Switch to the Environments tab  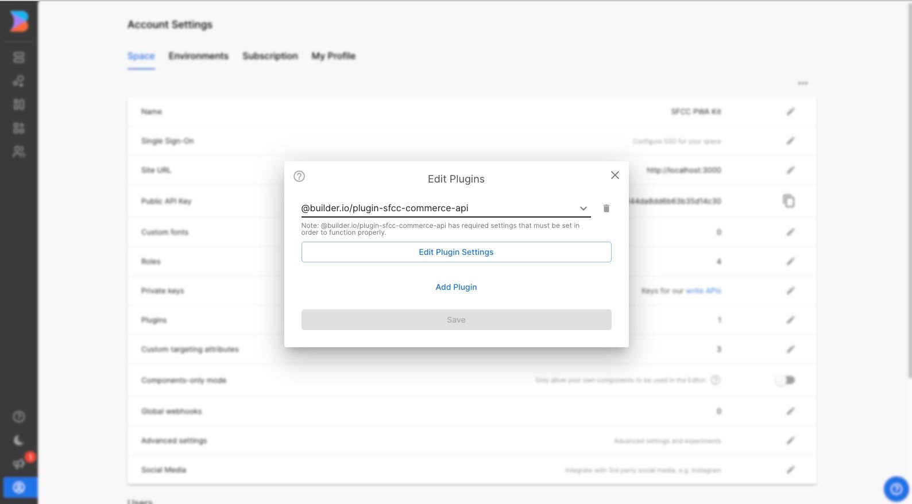[199, 56]
